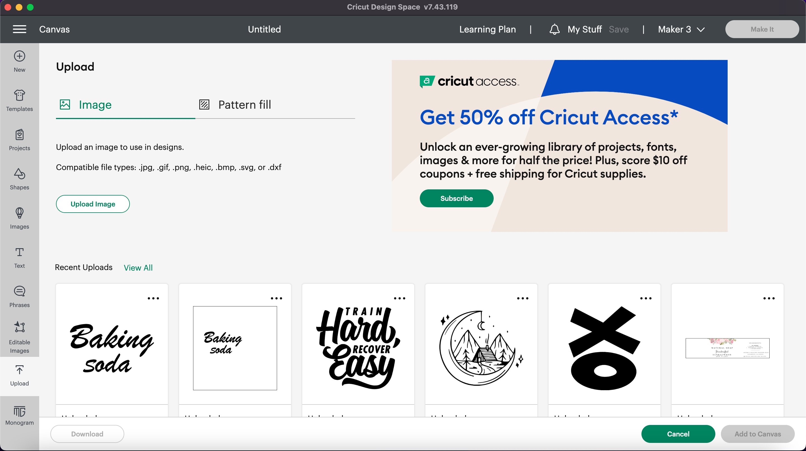
Task: Select the Image upload tab
Action: pos(86,104)
